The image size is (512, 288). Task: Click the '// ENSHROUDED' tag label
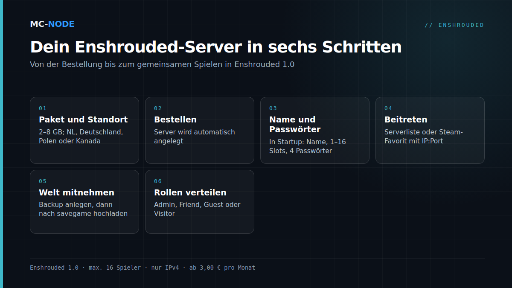[454, 25]
